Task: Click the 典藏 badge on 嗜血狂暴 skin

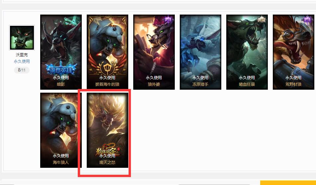Action: [262, 20]
